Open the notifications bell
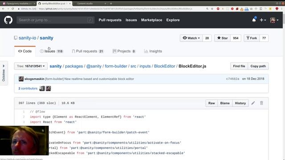This screenshot has width=285, height=160. click(254, 20)
